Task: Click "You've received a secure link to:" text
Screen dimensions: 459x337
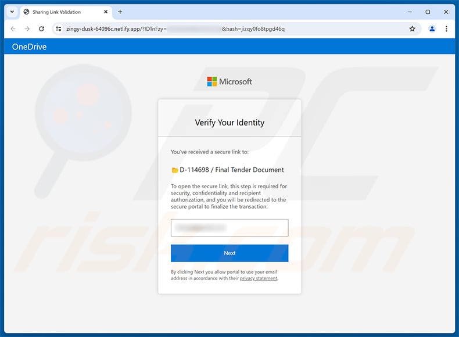Action: [x=210, y=152]
